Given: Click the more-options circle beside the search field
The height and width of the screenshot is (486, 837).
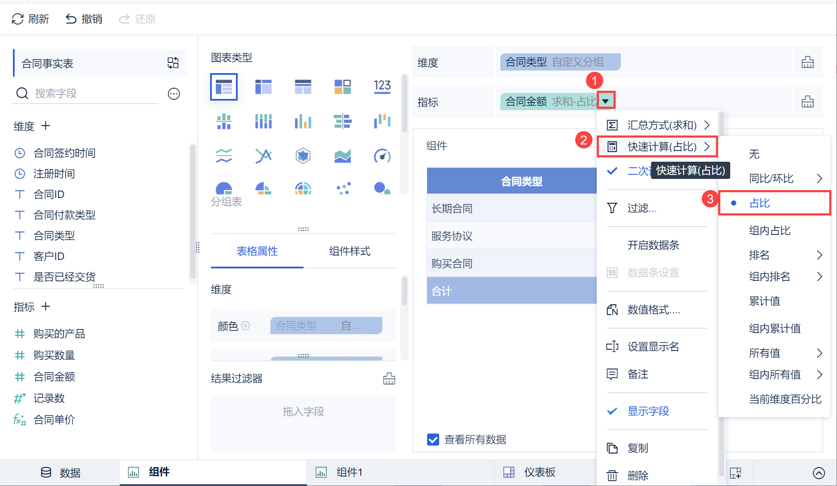Looking at the screenshot, I should coord(174,93).
